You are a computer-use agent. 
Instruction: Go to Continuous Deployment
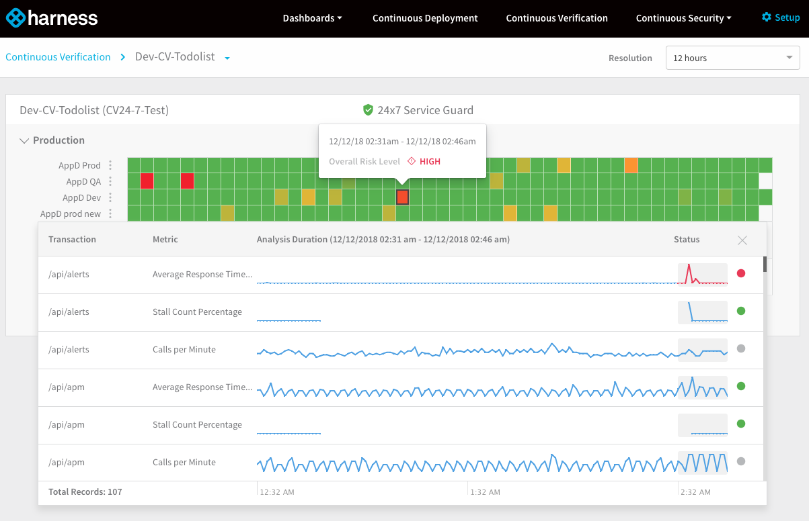425,18
